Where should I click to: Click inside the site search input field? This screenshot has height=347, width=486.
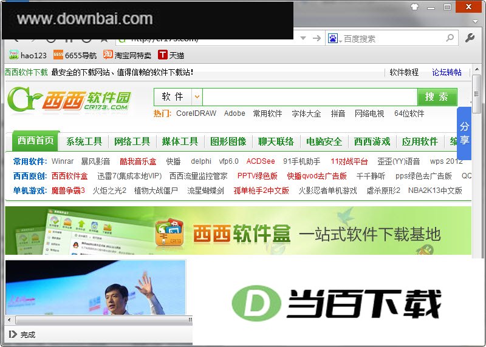pyautogui.click(x=310, y=97)
